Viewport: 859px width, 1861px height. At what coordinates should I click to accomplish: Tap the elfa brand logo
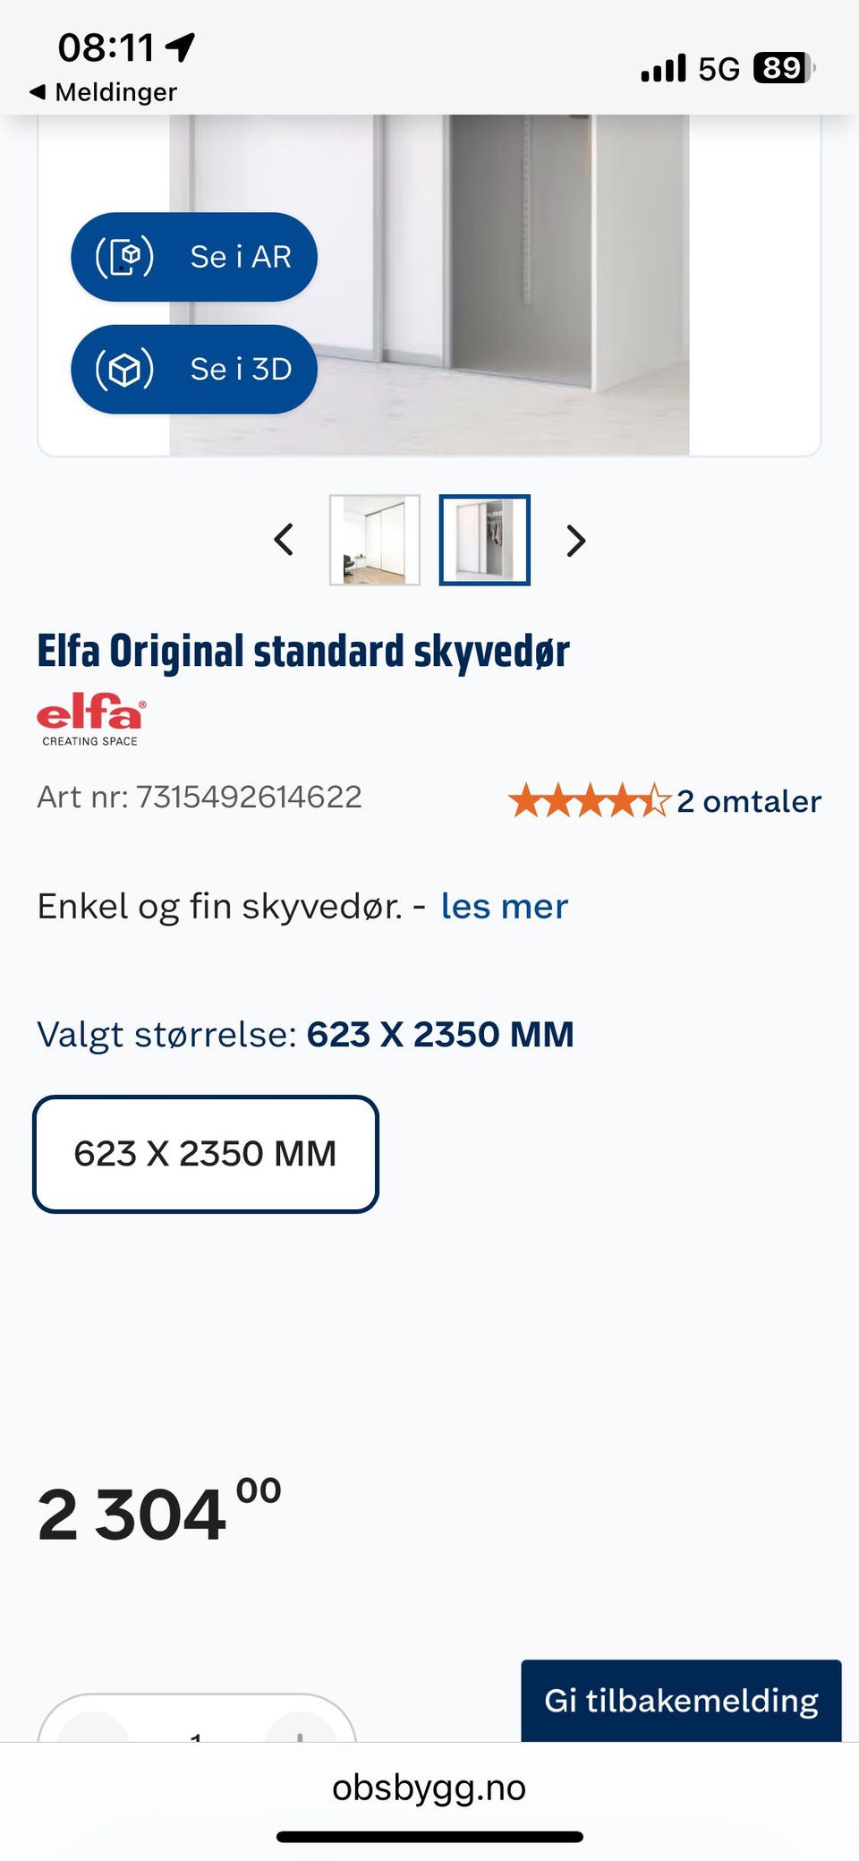(90, 719)
